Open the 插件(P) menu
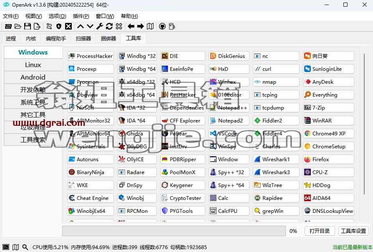Image resolution: width=373 pixels, height=252 pixels. point(81,16)
